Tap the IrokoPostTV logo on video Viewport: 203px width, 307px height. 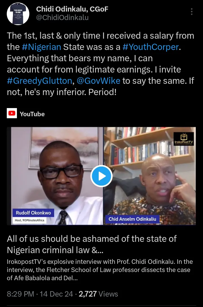184,139
